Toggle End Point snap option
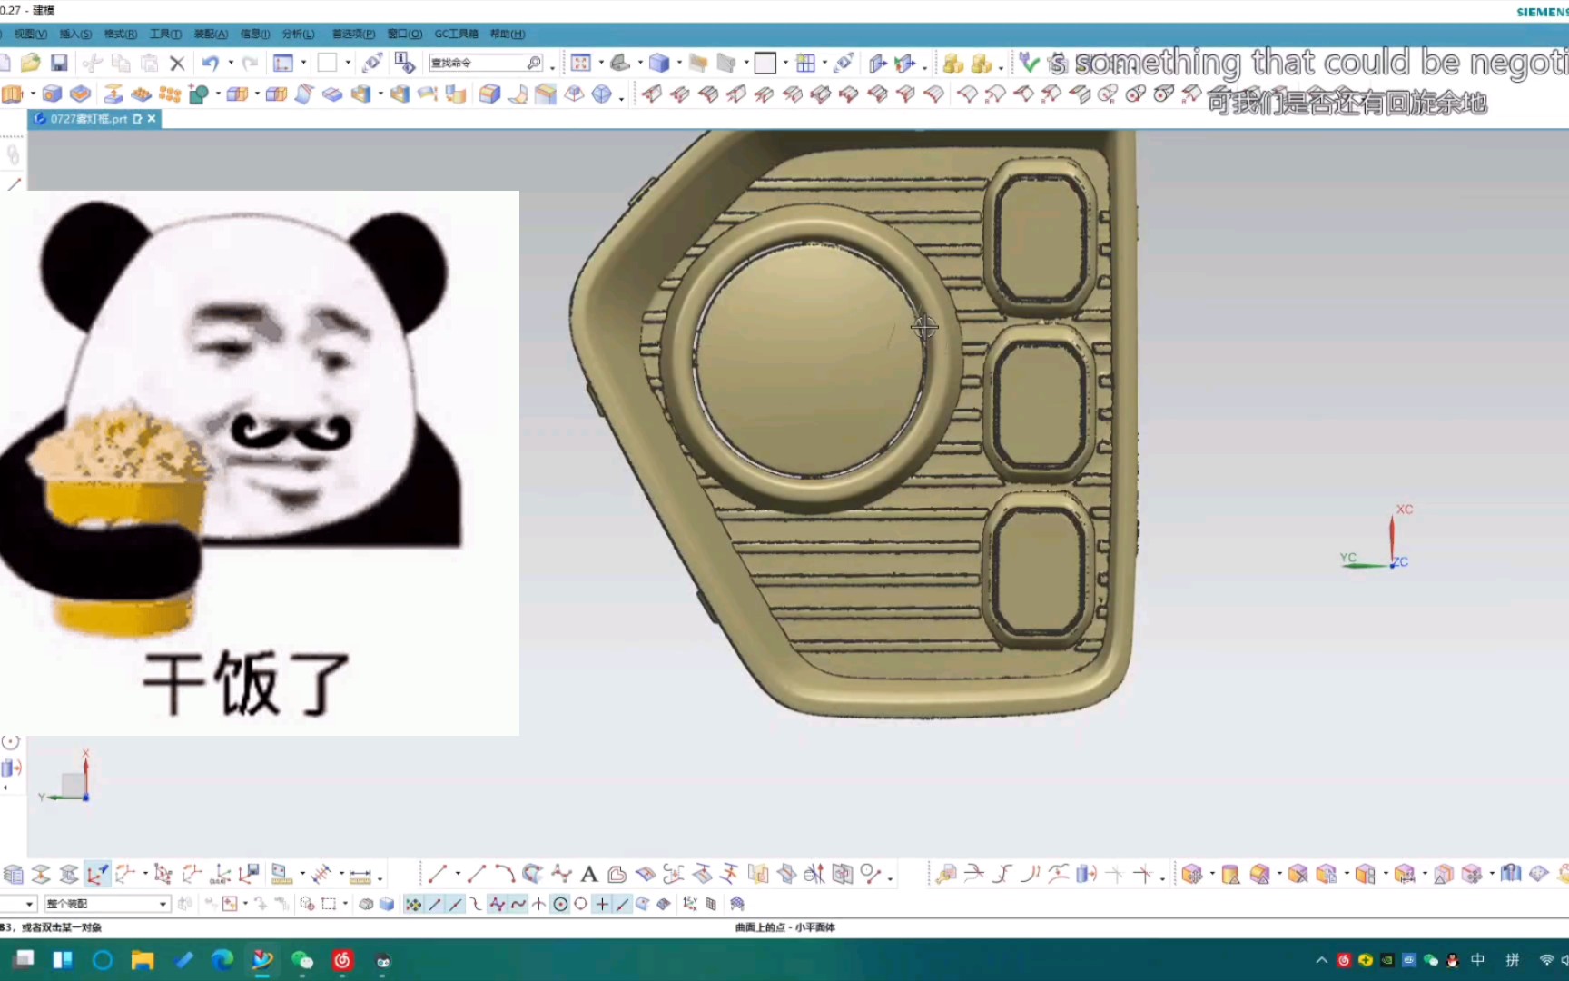1569x981 pixels. (x=435, y=904)
